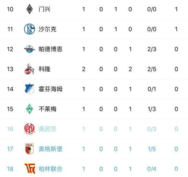Select the 帕德博恩 team name
188x177 pixels.
(50, 49)
